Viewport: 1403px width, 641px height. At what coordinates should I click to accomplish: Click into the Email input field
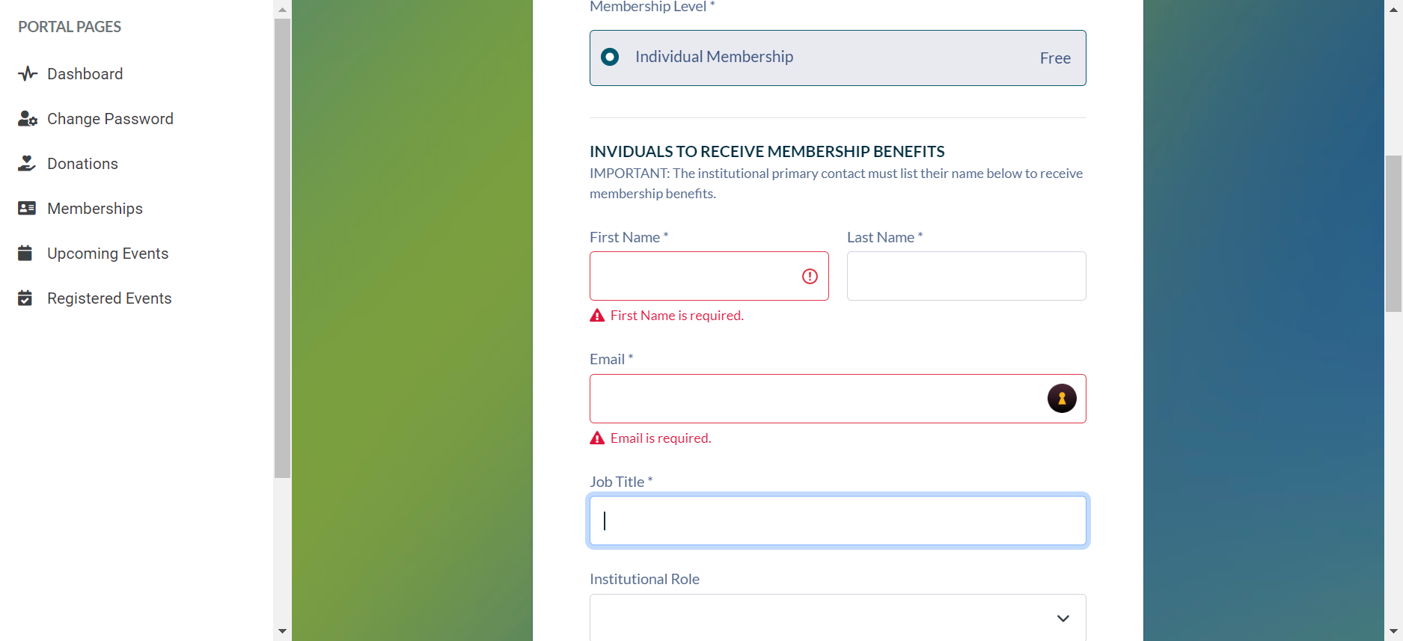click(838, 399)
